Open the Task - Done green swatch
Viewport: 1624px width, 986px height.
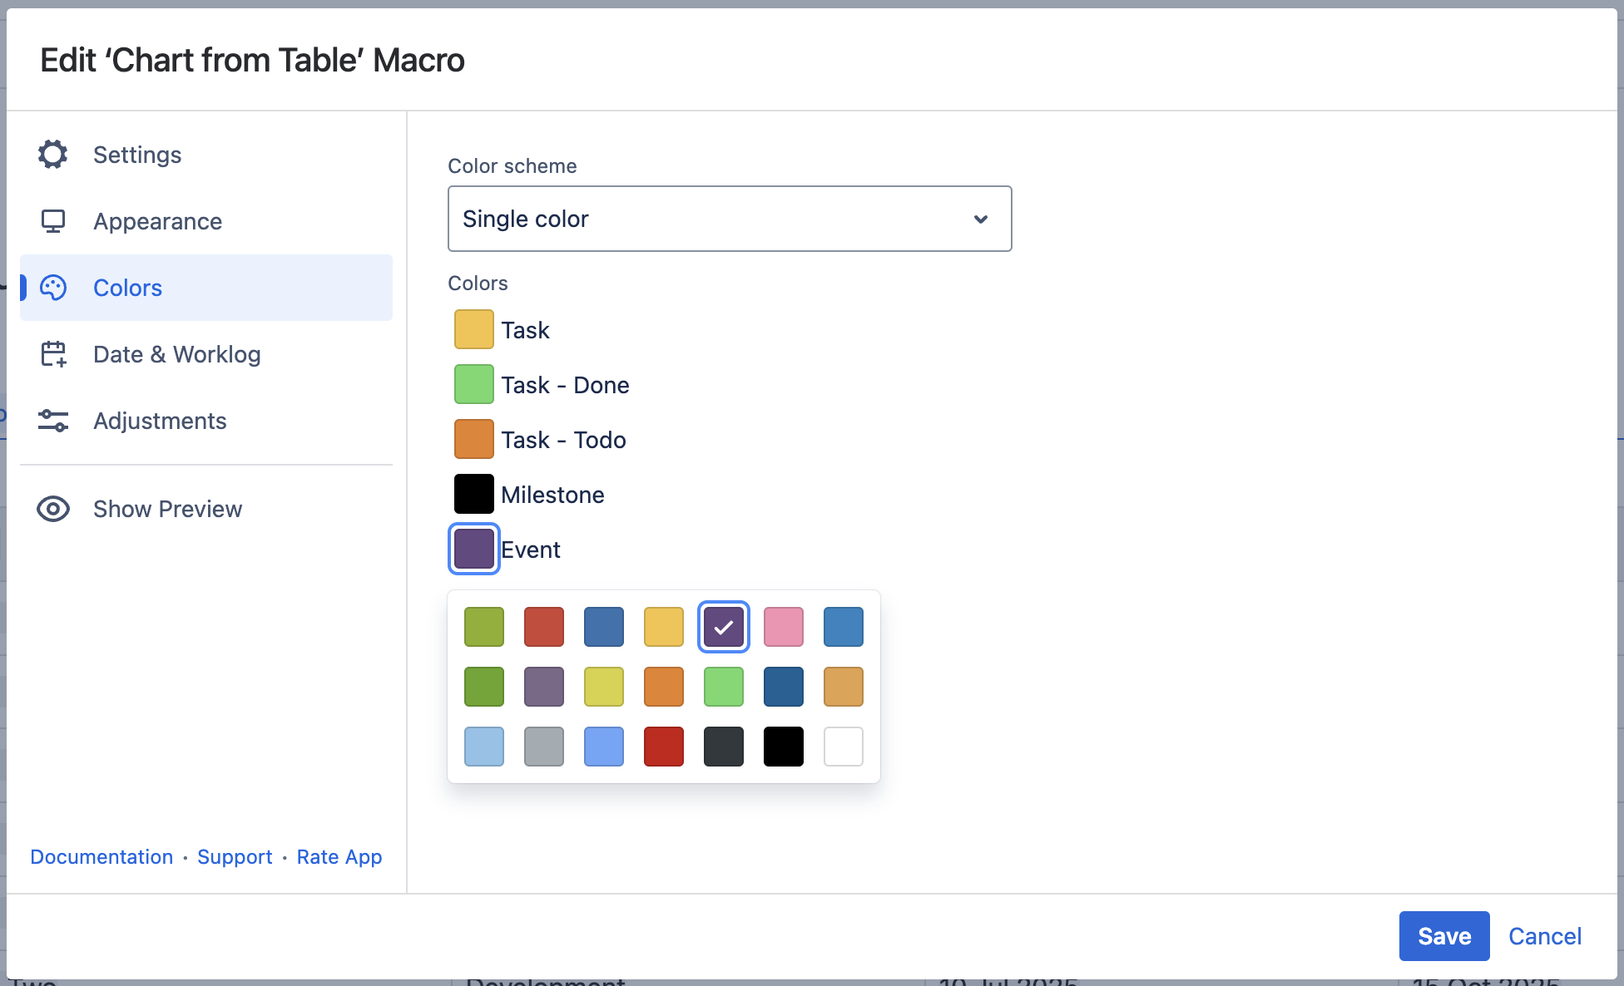tap(473, 384)
